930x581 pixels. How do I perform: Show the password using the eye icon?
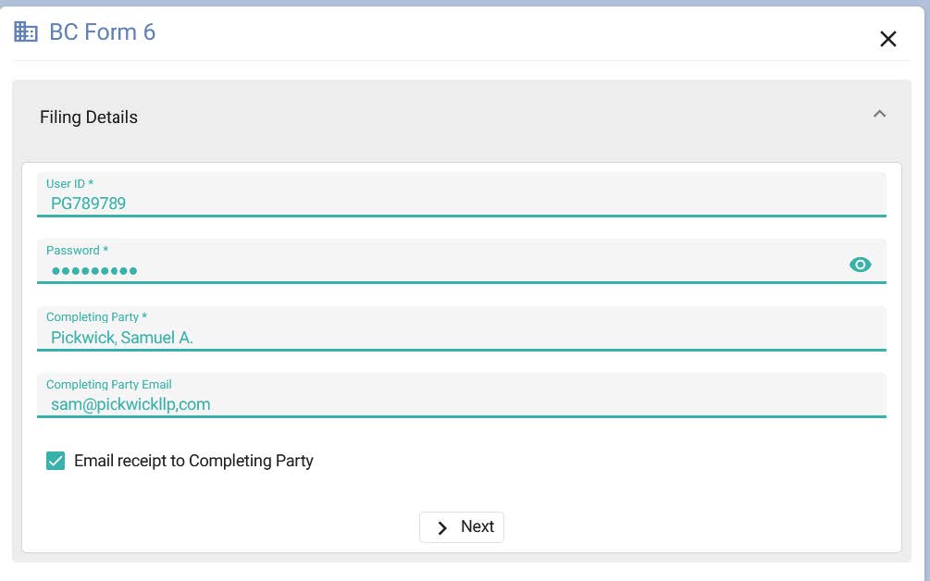point(861,266)
